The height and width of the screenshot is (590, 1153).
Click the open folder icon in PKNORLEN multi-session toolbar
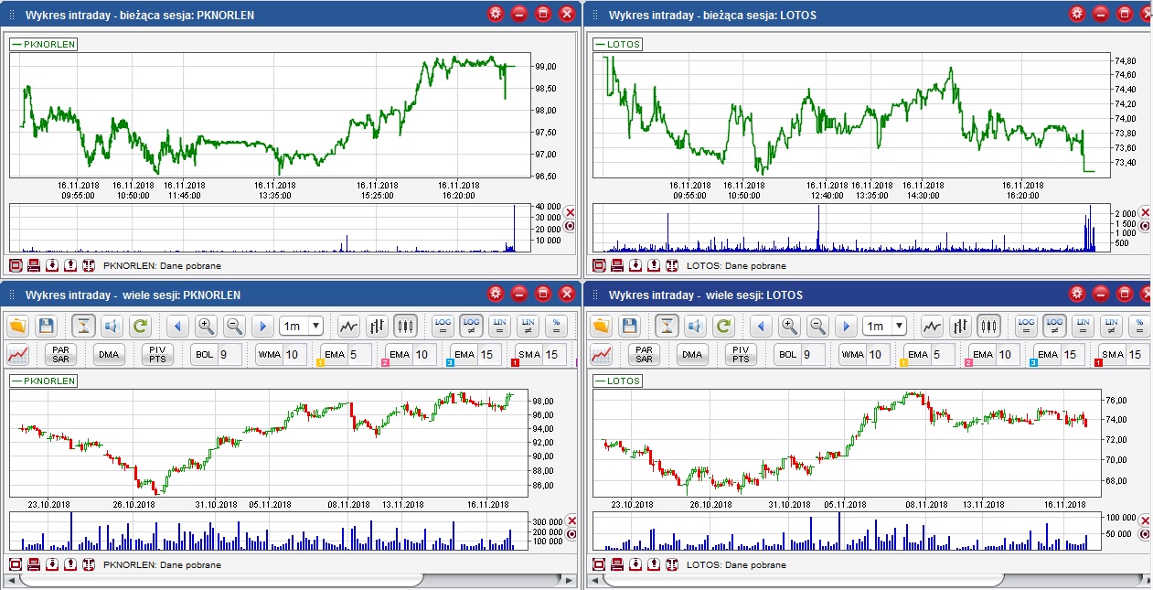pos(17,326)
